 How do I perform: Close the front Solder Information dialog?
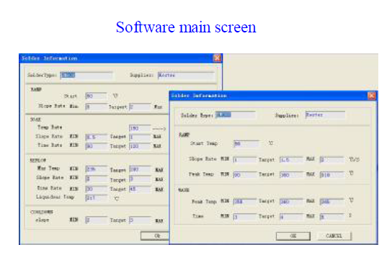[371, 96]
